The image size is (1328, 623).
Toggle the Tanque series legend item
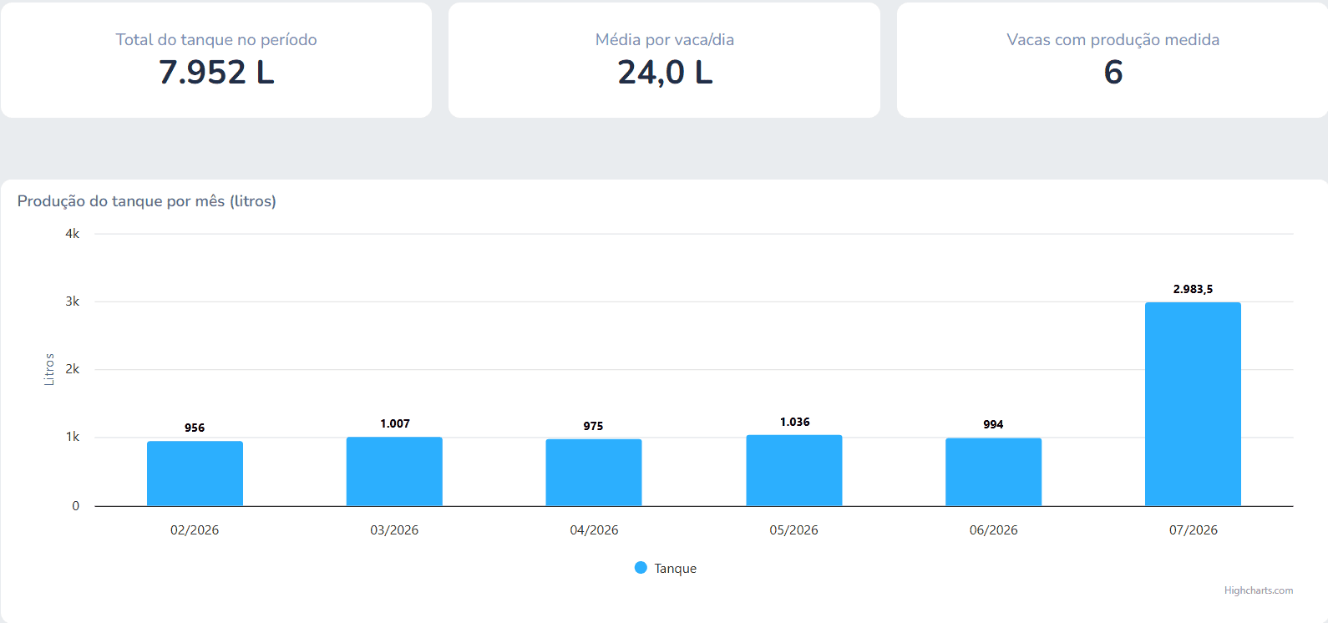coord(666,568)
